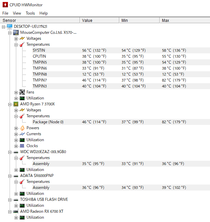Click the Ryzen Voltages lightning icon
Screen dimensions: 210x222
[22, 110]
